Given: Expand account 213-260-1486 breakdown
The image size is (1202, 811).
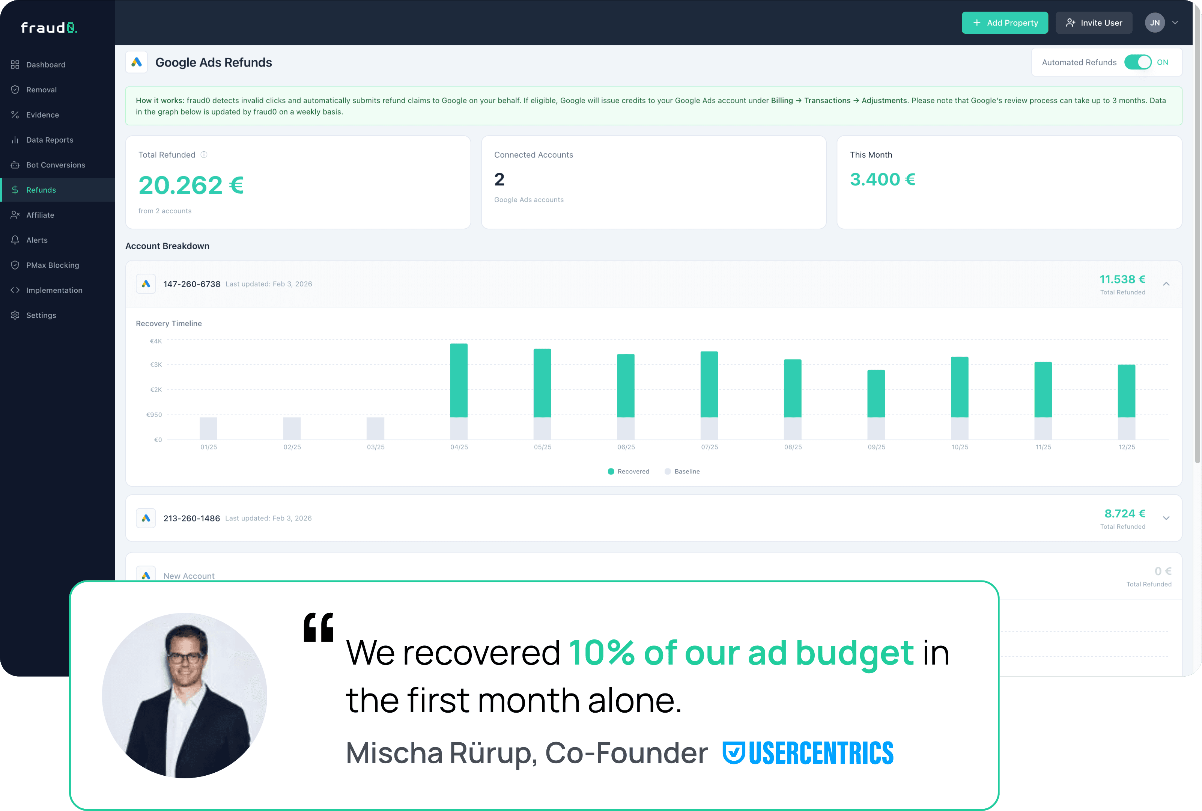Looking at the screenshot, I should [x=1166, y=518].
